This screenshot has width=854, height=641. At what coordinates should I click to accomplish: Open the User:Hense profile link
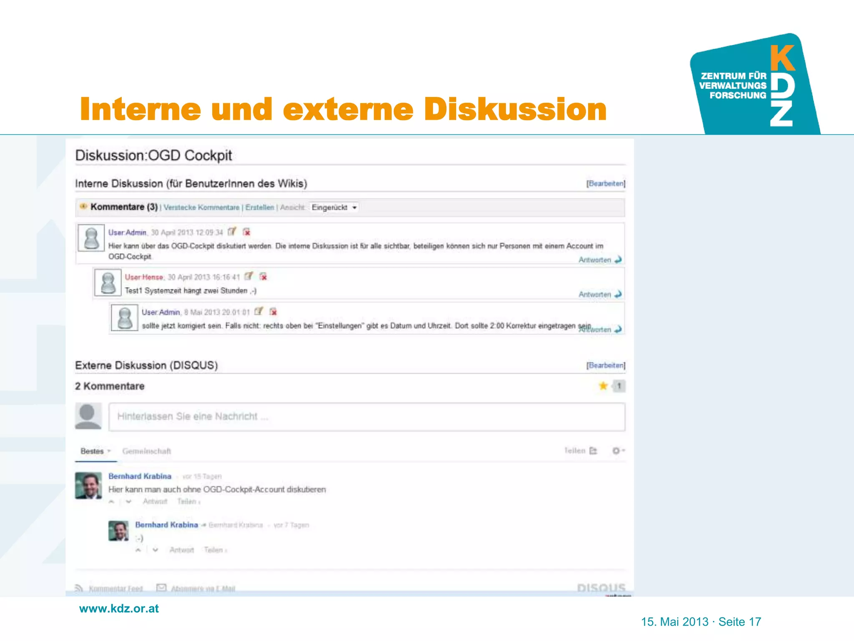(x=144, y=277)
